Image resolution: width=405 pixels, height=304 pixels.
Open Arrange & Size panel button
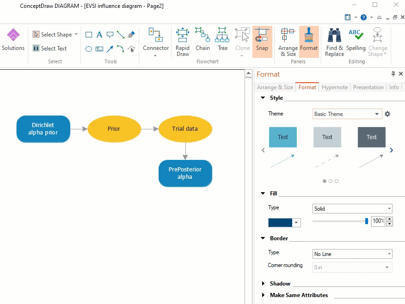(288, 42)
